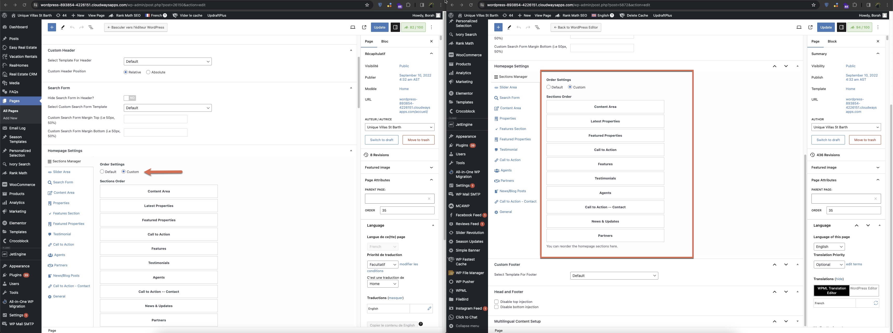Click the Custom Search Form Margin Top field

click(155, 119)
